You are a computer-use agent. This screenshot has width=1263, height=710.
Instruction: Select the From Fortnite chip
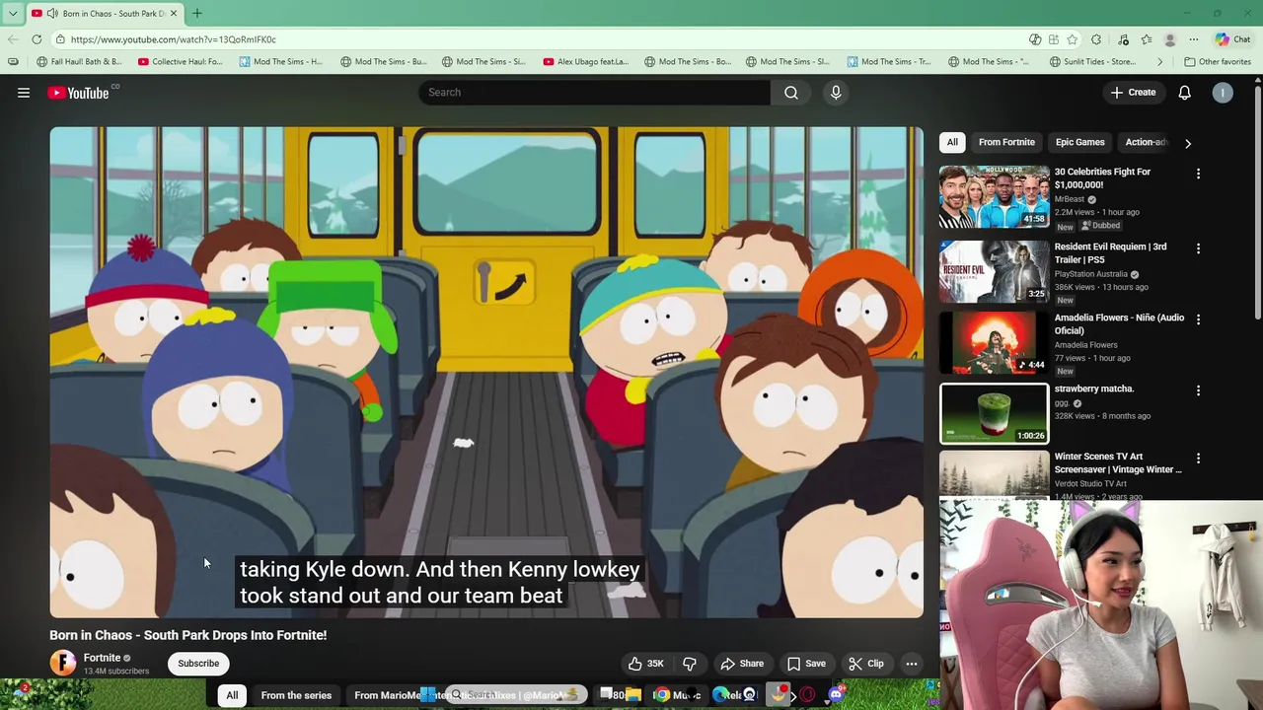coord(1006,142)
